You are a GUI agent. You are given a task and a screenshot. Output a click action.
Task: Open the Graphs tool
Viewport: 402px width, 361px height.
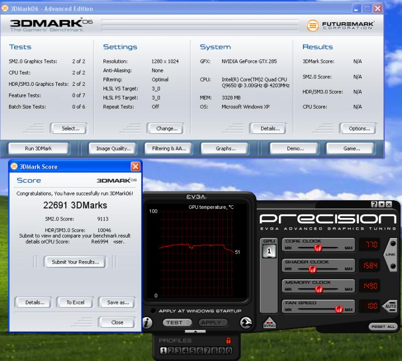point(226,149)
